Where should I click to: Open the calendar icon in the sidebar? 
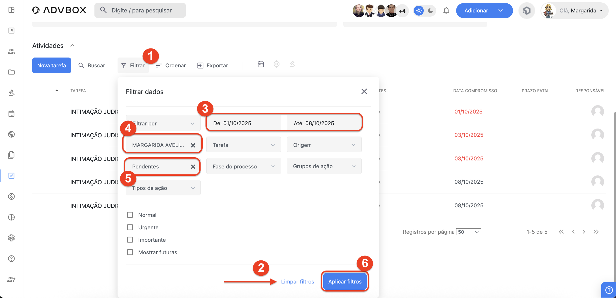(x=11, y=113)
